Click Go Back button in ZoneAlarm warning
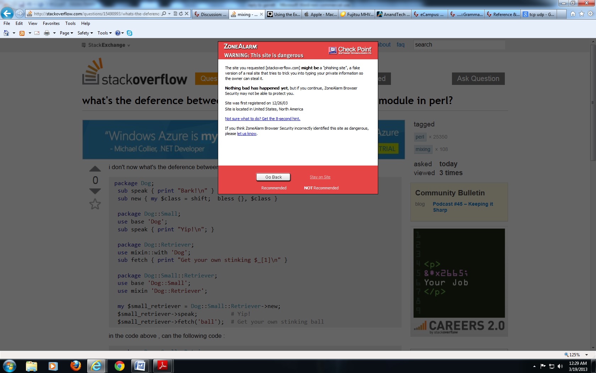The image size is (596, 373). tap(274, 177)
